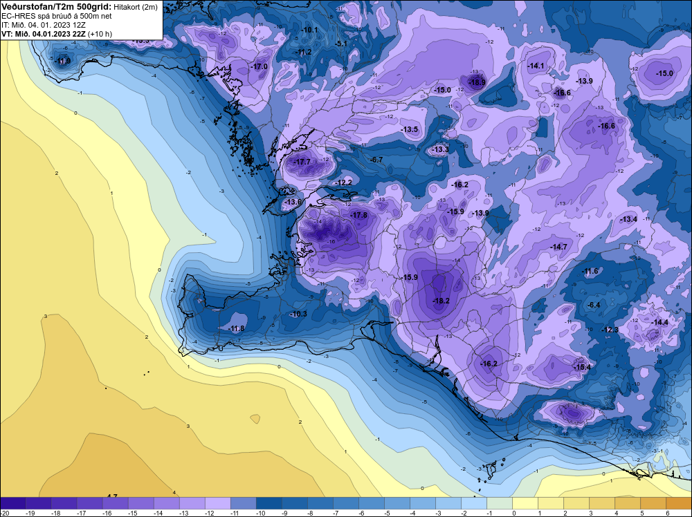Click the -10.1 temperature label
692x517 pixels.
point(309,30)
